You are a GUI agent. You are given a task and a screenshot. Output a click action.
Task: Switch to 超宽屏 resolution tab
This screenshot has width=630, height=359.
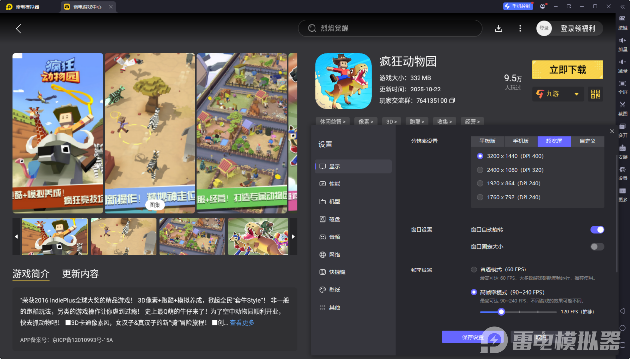[x=554, y=141]
